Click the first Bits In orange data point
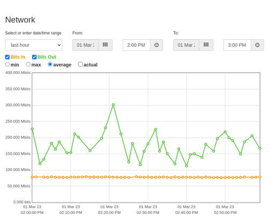 point(32,177)
